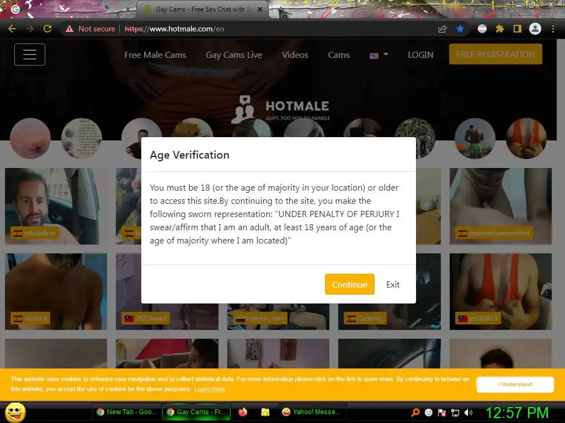Click the browser forward arrow
The image size is (565, 423).
tap(30, 29)
